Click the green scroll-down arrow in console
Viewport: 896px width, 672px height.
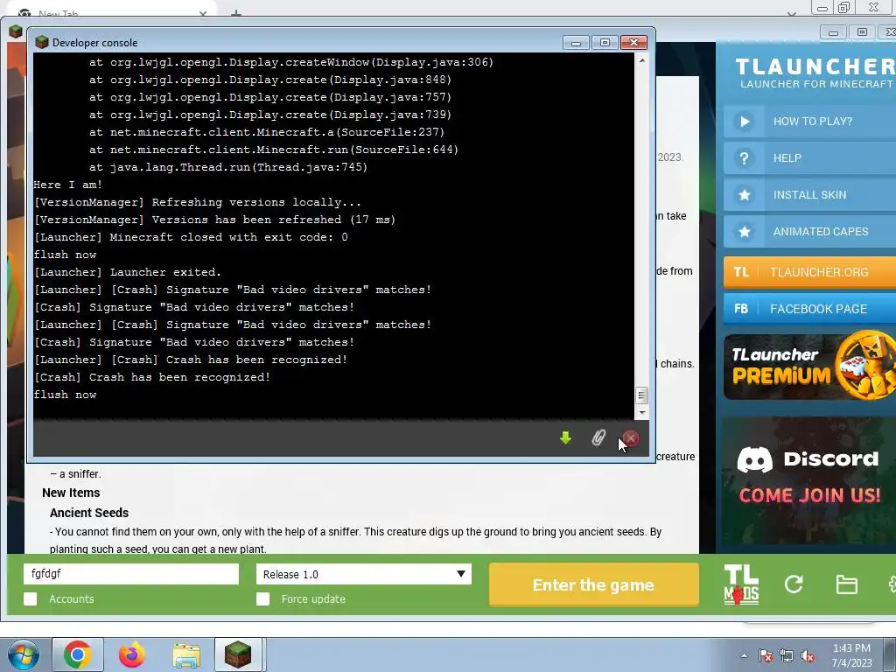566,438
